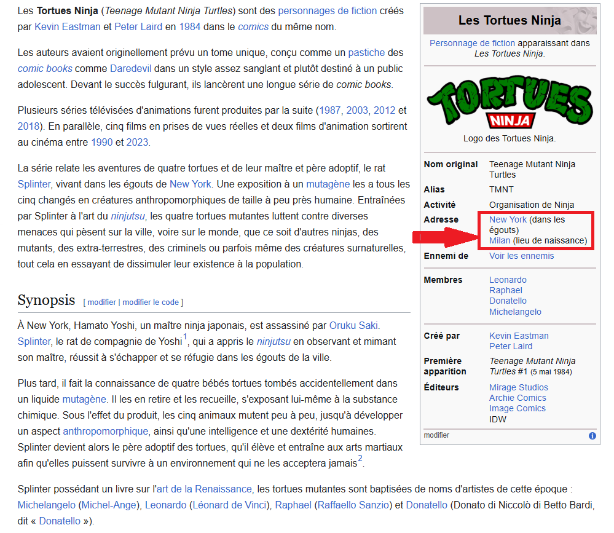Click the '(5 mai 1984)' date text
This screenshot has width=614, height=533.
[551, 372]
